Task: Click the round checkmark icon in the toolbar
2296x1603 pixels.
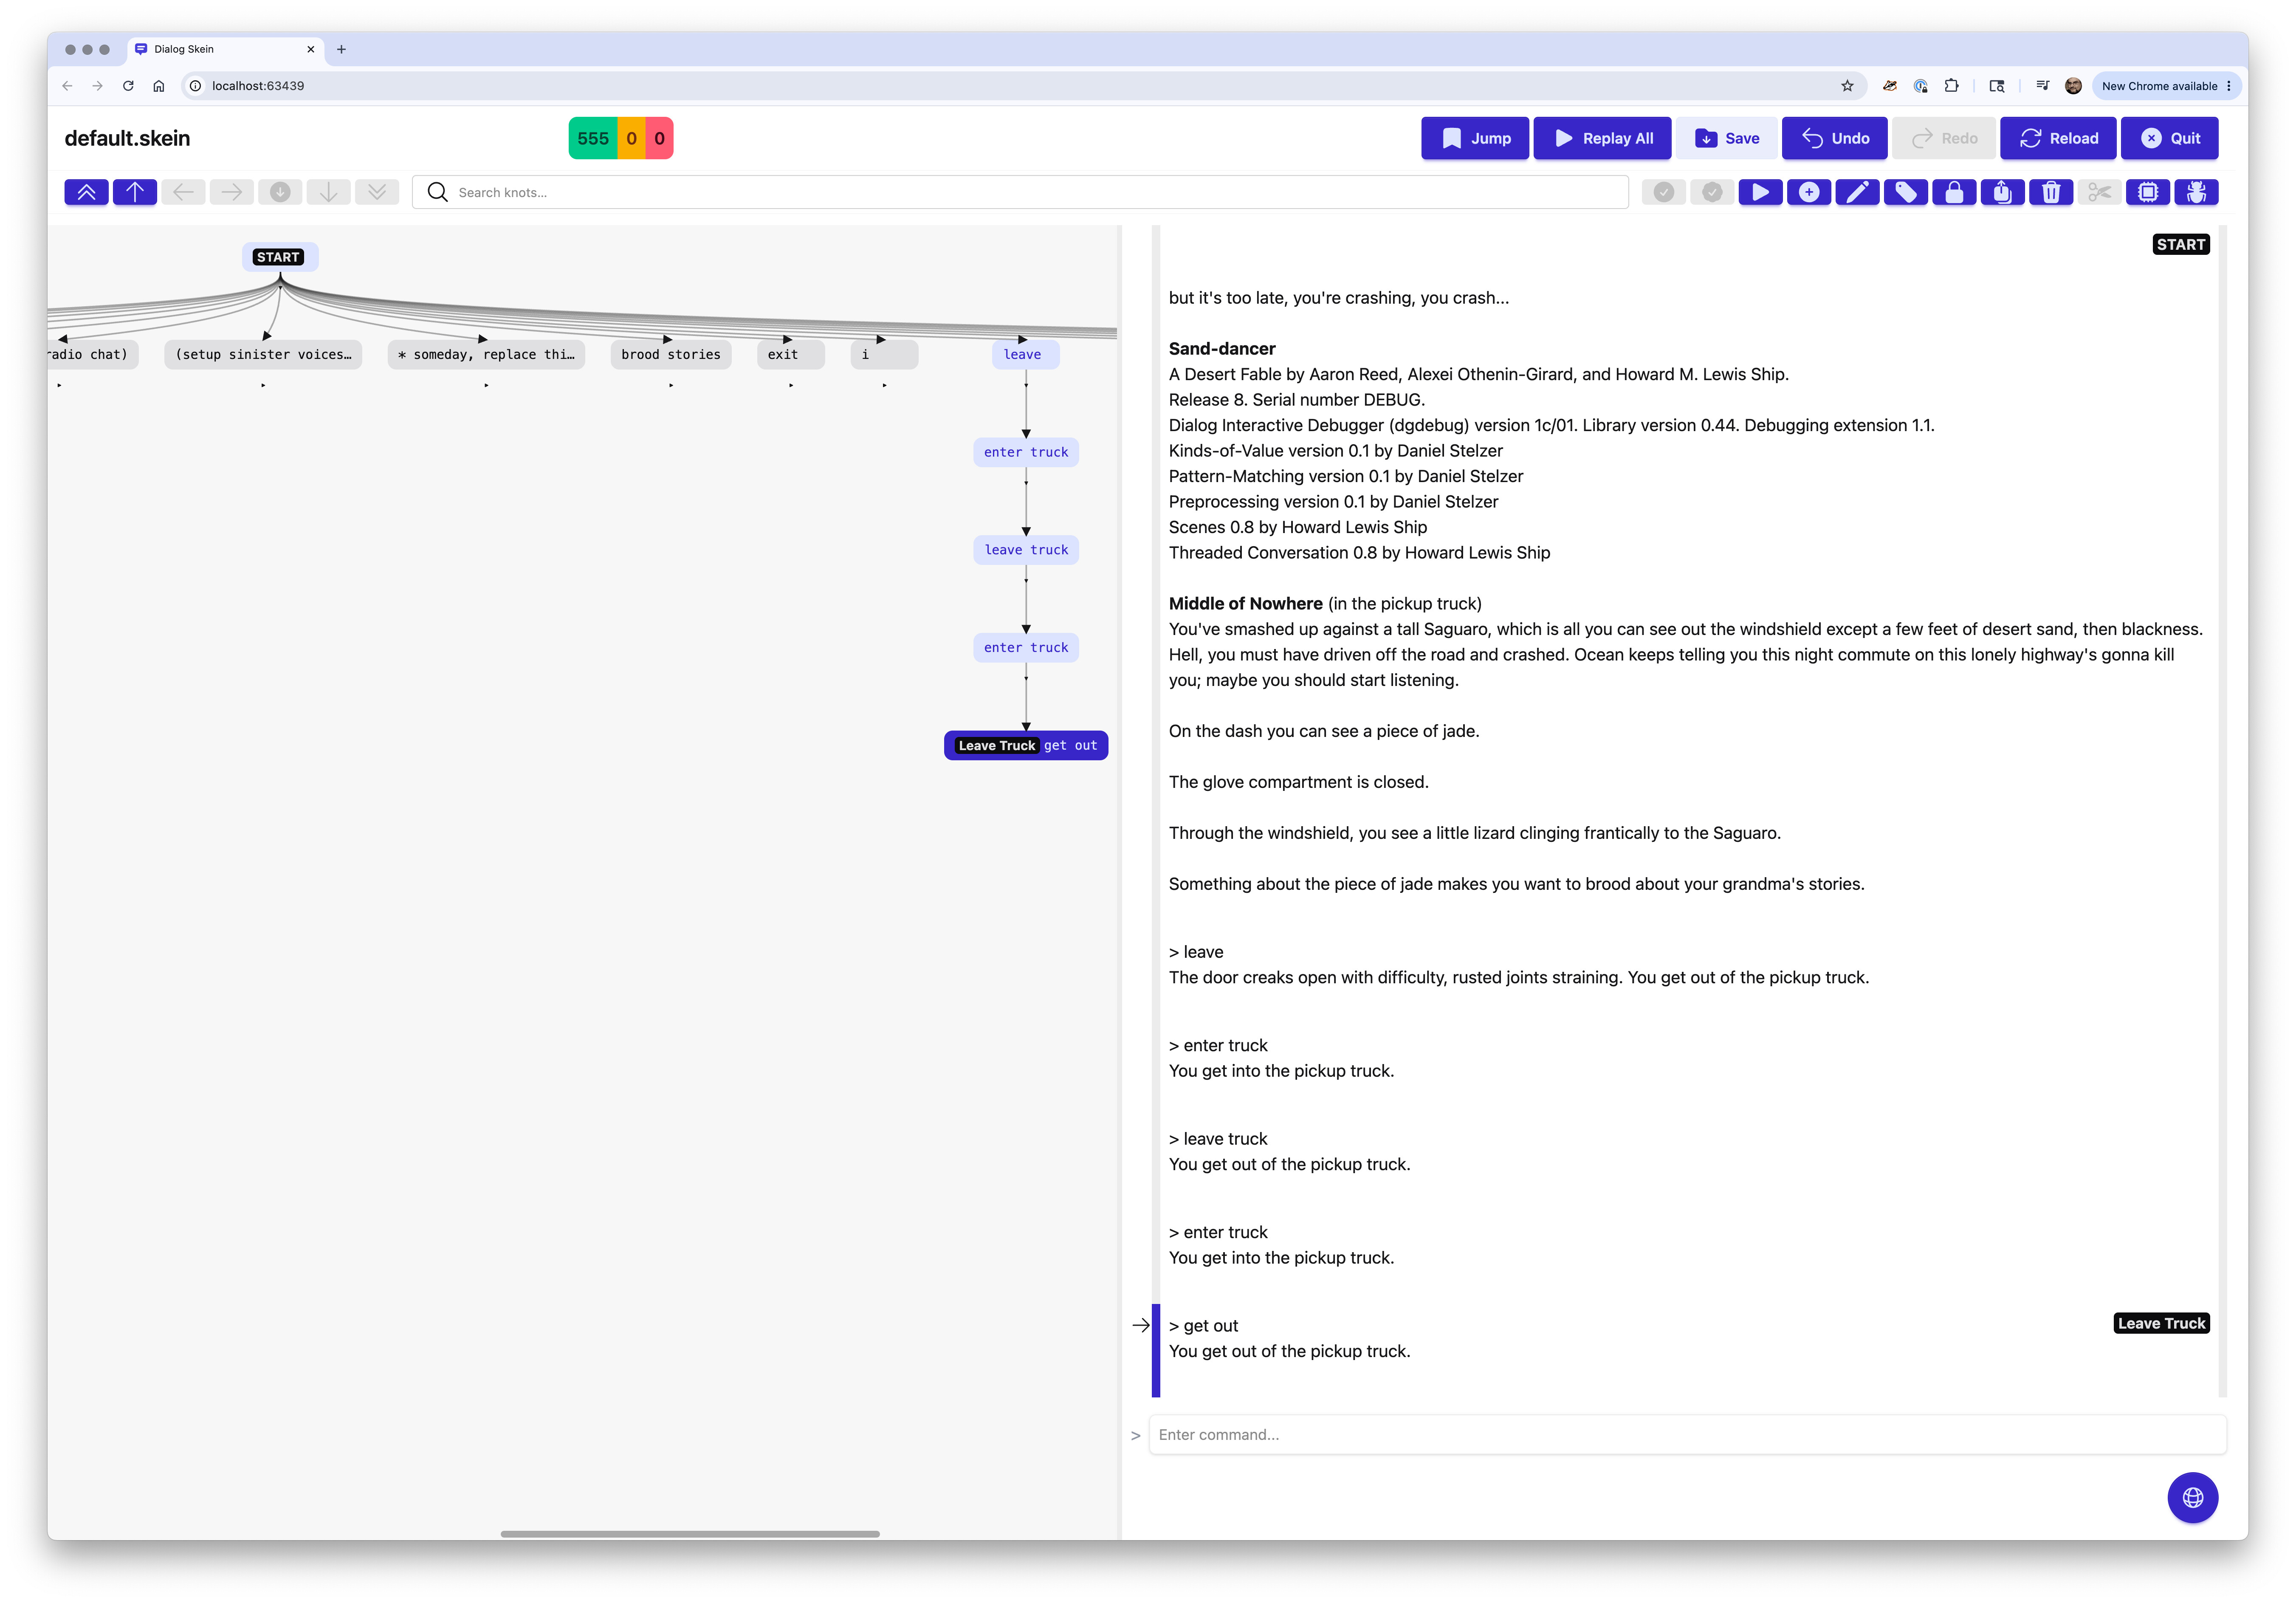Action: pyautogui.click(x=1664, y=192)
